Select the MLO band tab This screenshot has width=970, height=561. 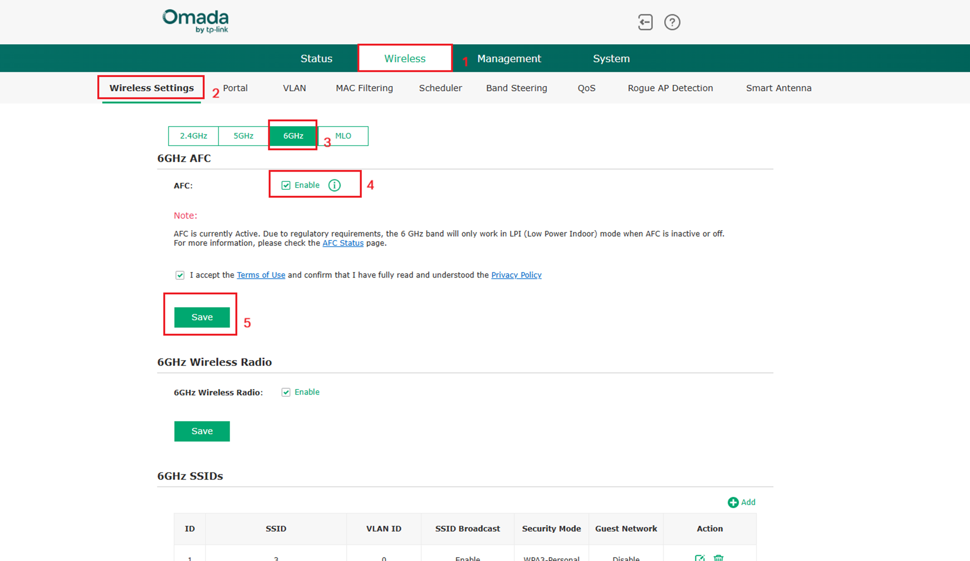tap(343, 136)
